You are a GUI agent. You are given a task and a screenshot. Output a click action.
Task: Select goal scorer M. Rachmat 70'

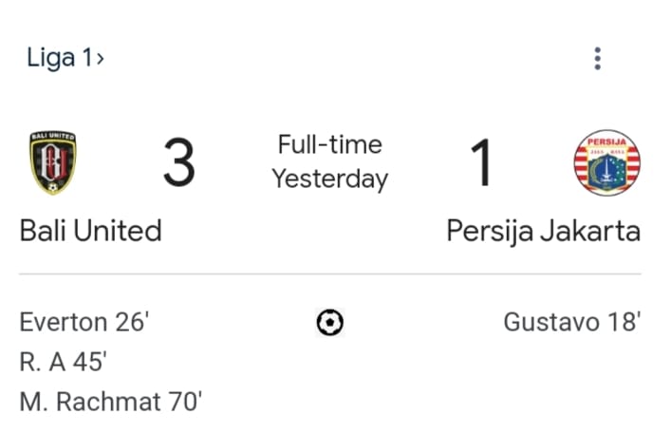[x=111, y=402]
